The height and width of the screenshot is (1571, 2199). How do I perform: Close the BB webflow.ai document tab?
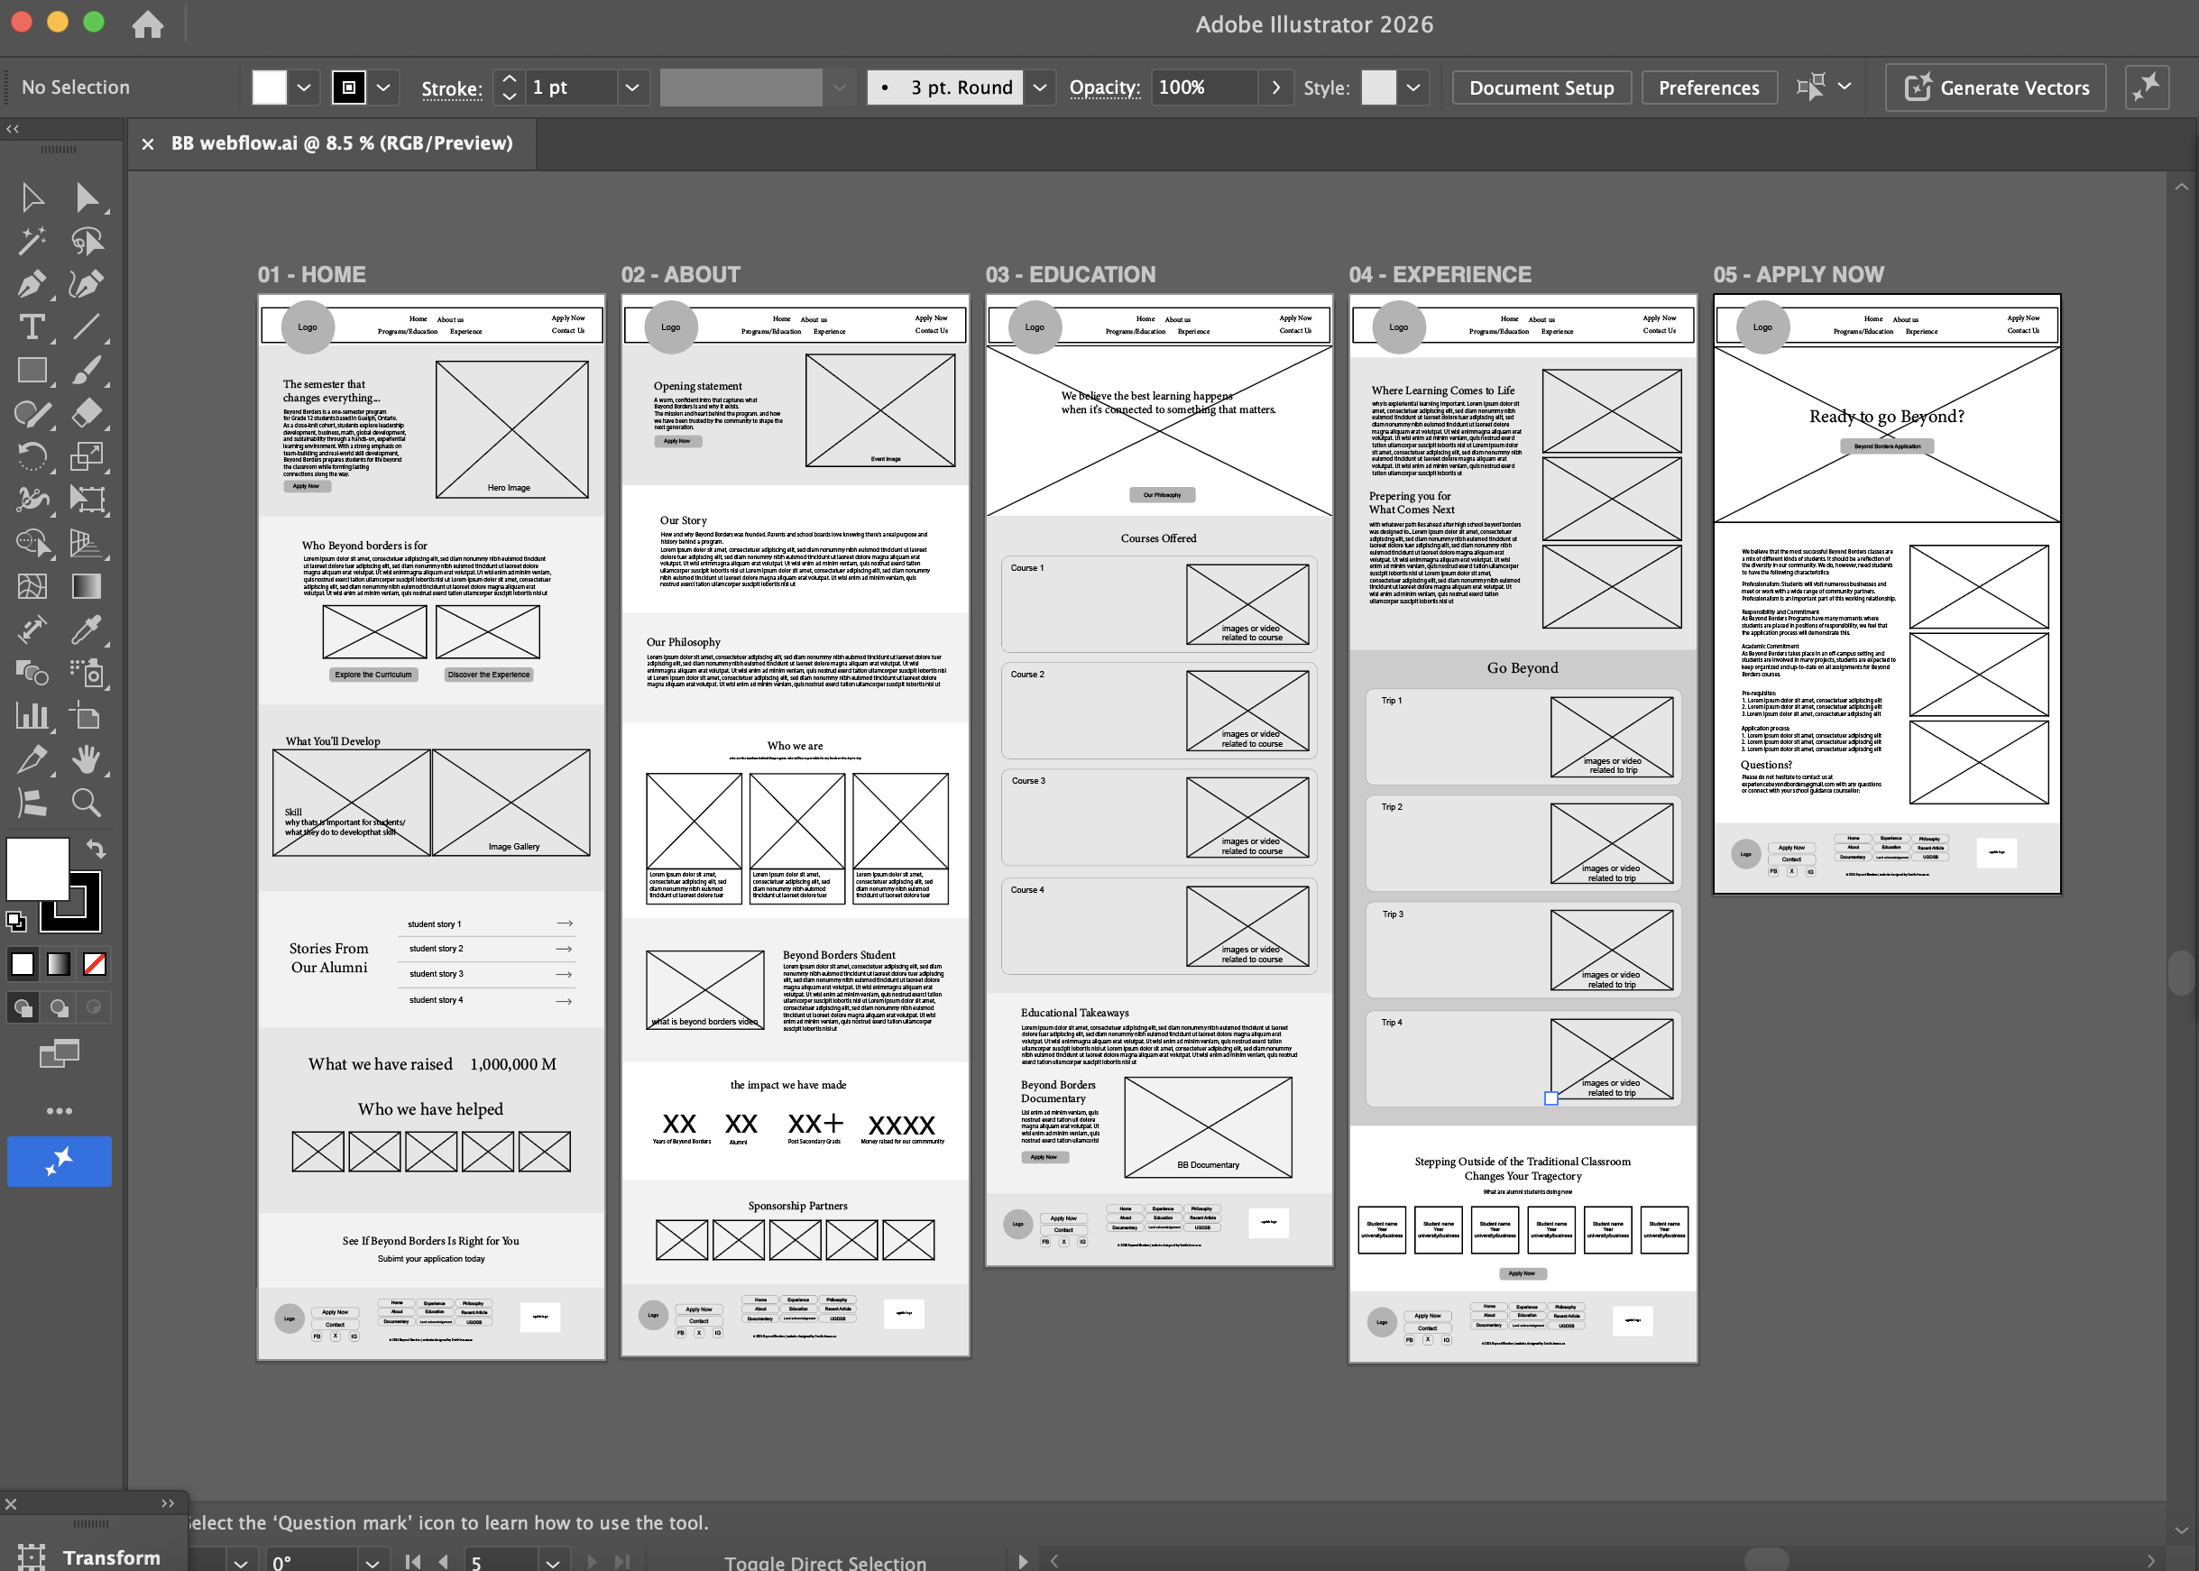(x=148, y=144)
